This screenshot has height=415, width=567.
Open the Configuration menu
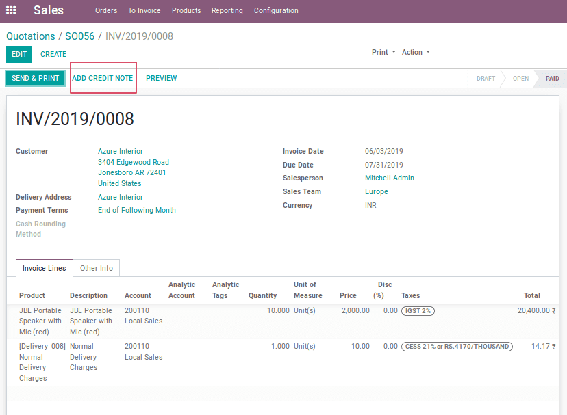tap(276, 11)
